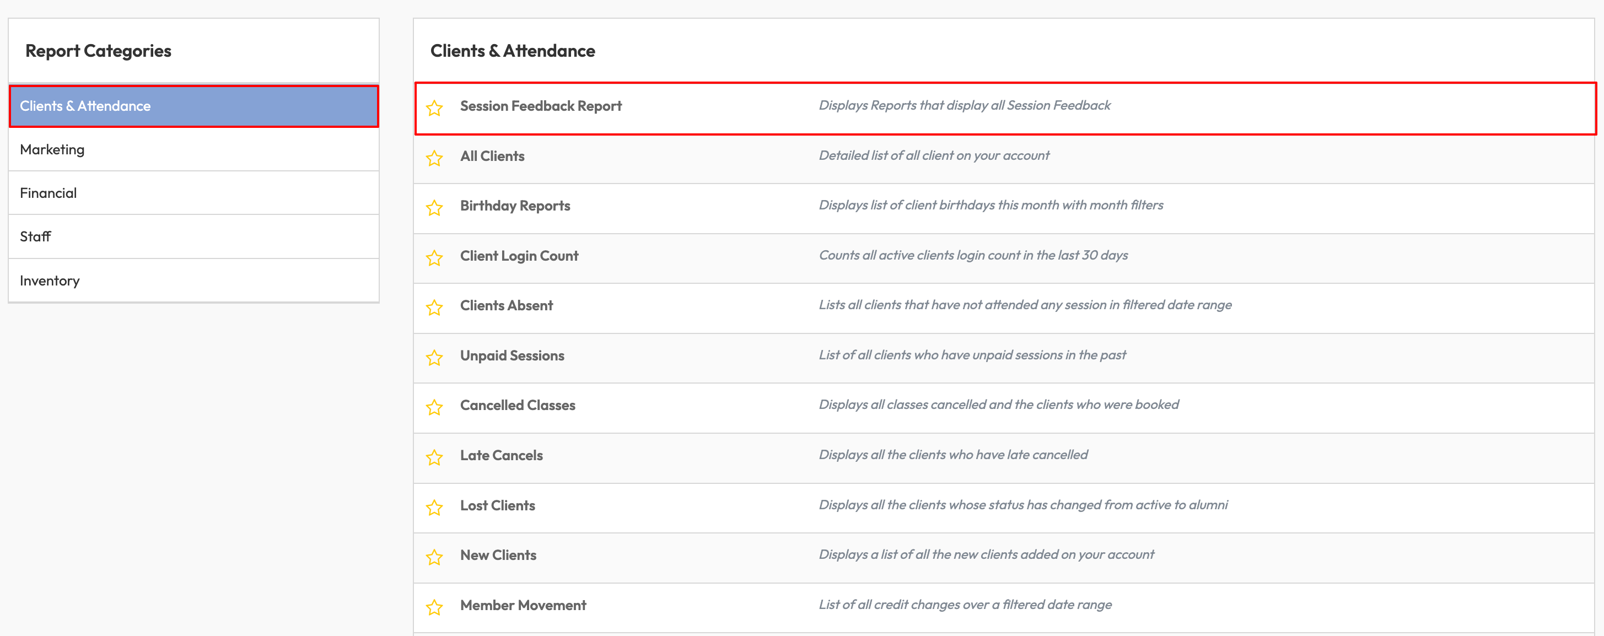Star the Unpaid Sessions report
This screenshot has height=636, width=1604.
pyautogui.click(x=434, y=357)
